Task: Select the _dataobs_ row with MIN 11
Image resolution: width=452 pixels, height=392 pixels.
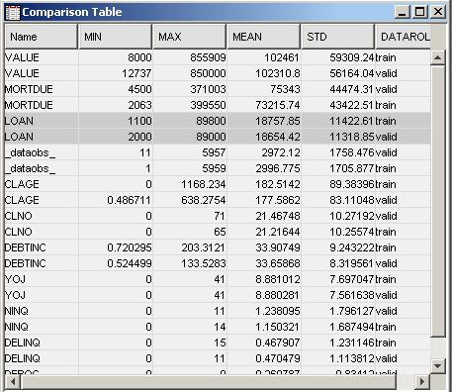Action: tap(218, 152)
